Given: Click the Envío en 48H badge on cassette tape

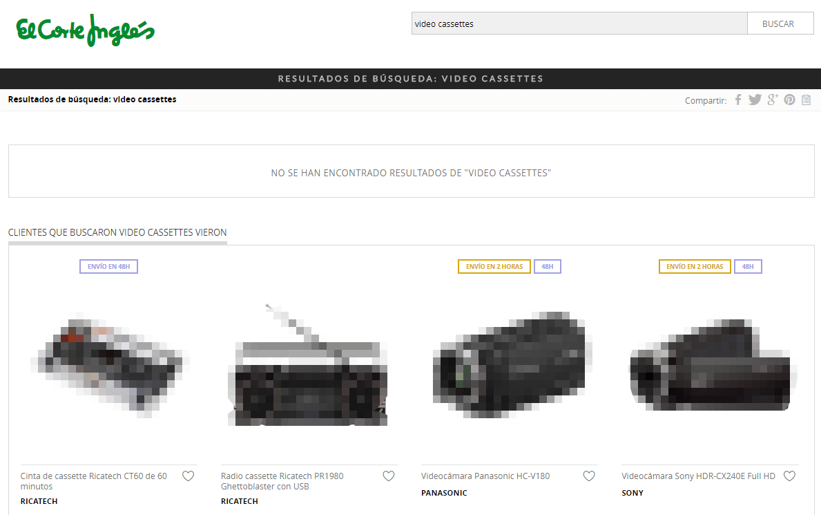Looking at the screenshot, I should tap(108, 266).
